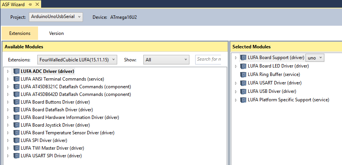This screenshot has height=165, width=342.
Task: Click the LUFA USB Driver module icon
Action: 243,91
